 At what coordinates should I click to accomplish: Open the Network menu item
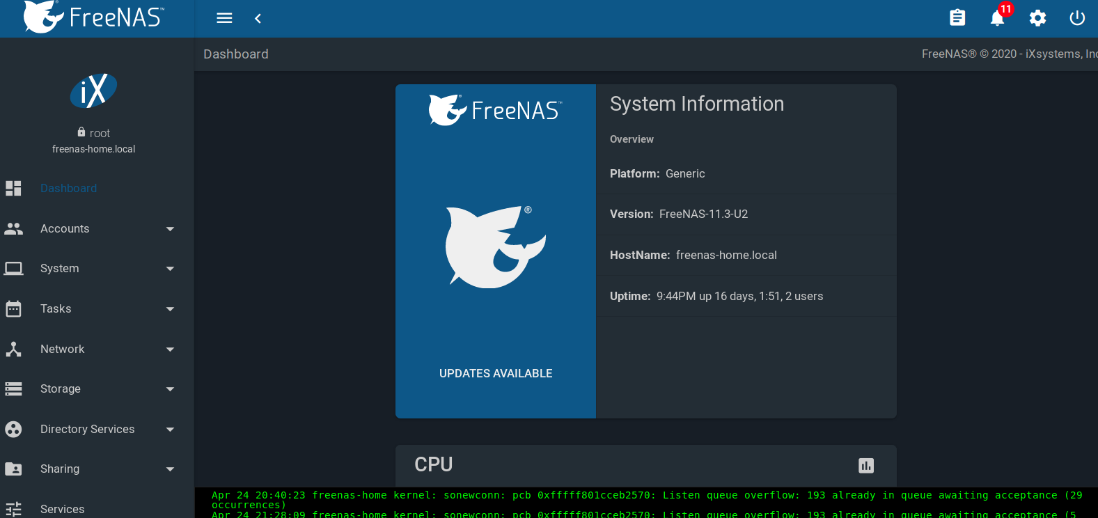(62, 349)
